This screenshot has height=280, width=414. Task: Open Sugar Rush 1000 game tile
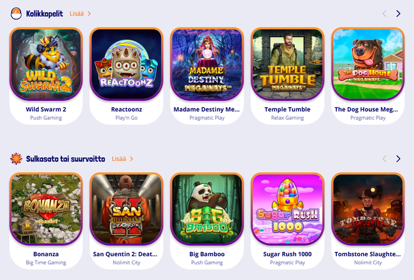coord(287,209)
